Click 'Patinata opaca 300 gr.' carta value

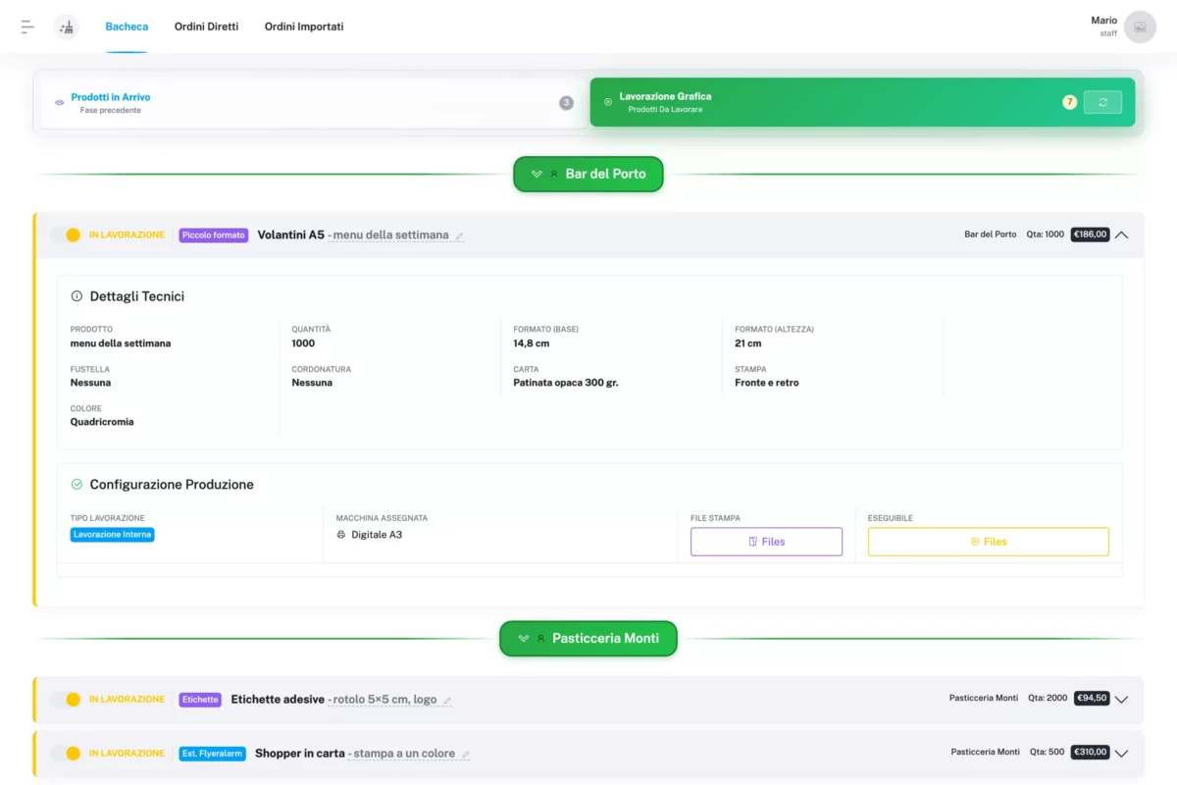point(566,383)
